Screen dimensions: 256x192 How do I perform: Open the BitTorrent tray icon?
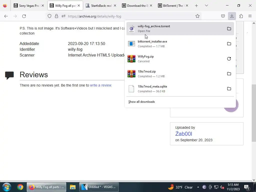pos(204,187)
